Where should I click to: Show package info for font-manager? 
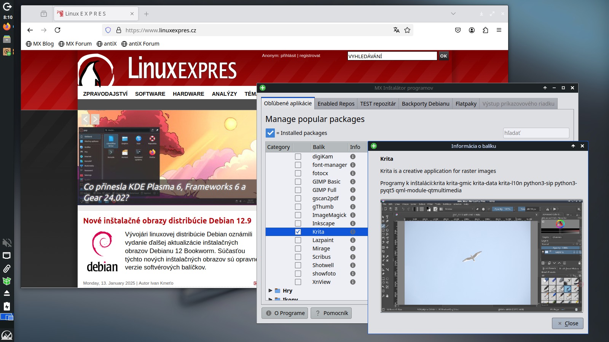click(353, 165)
